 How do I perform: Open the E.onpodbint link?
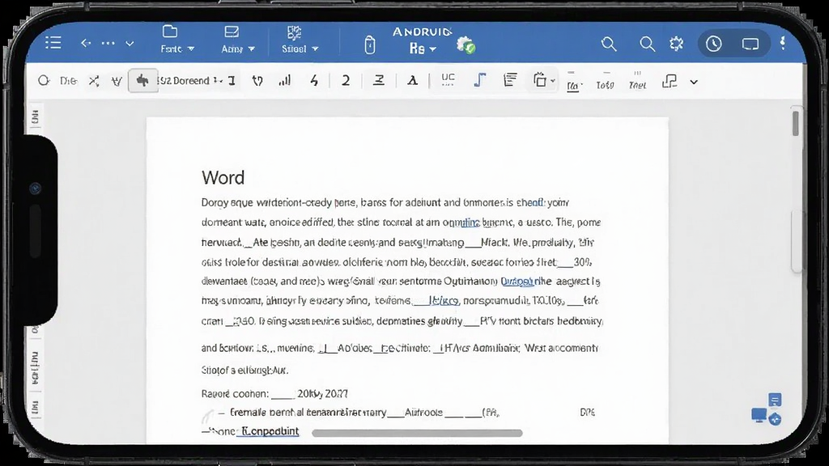point(270,431)
